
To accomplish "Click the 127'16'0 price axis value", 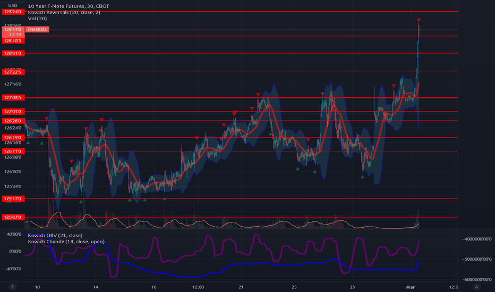I will 13,84.
